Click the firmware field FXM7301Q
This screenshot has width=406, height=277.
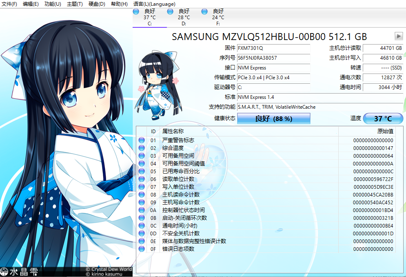pyautogui.click(x=274, y=48)
